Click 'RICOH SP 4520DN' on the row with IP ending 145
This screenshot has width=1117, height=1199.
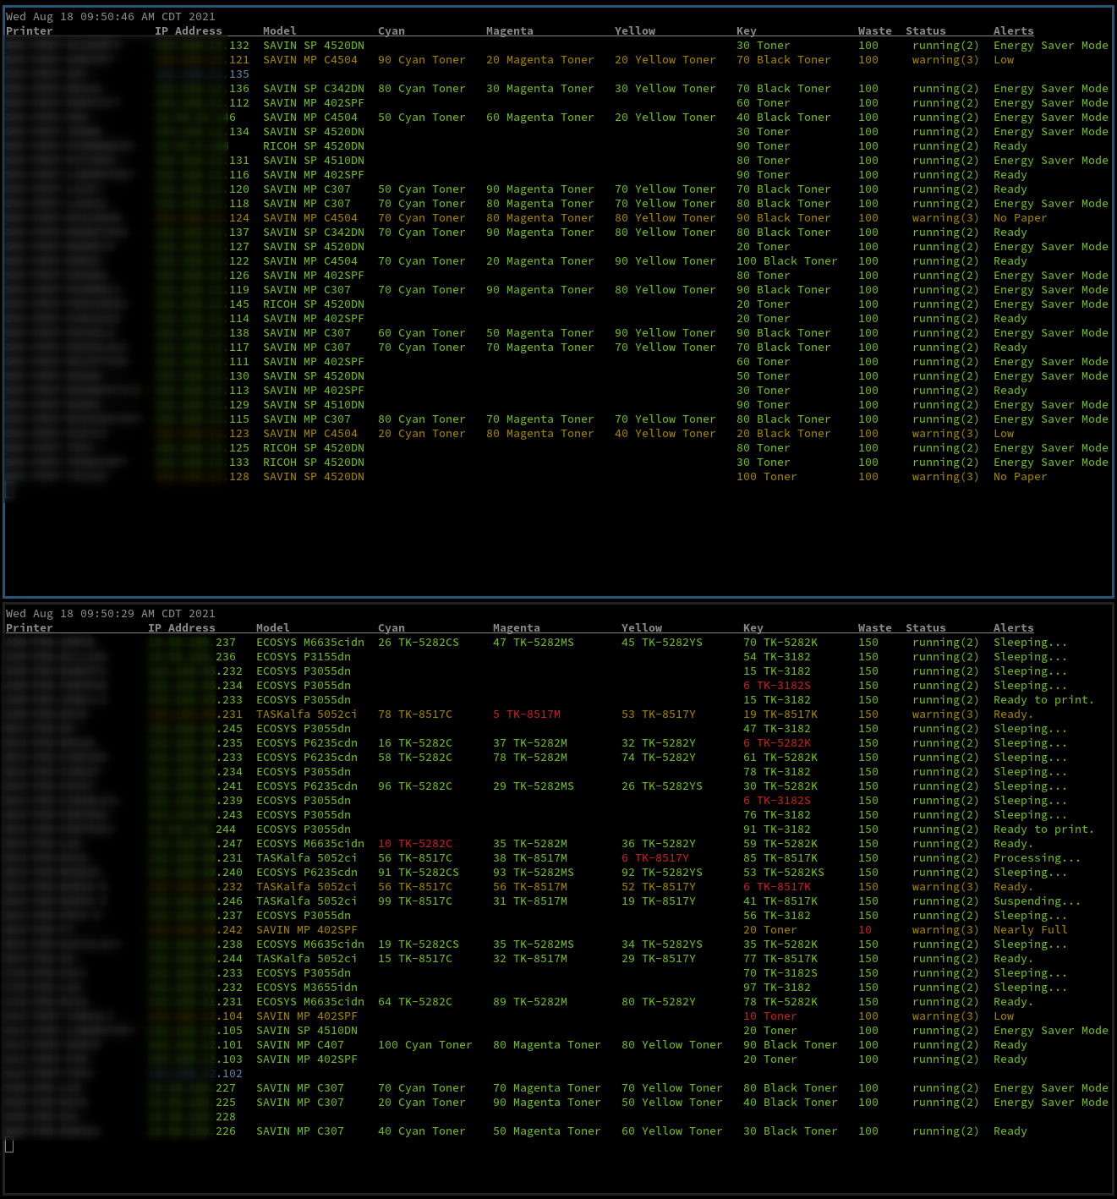pyautogui.click(x=314, y=304)
